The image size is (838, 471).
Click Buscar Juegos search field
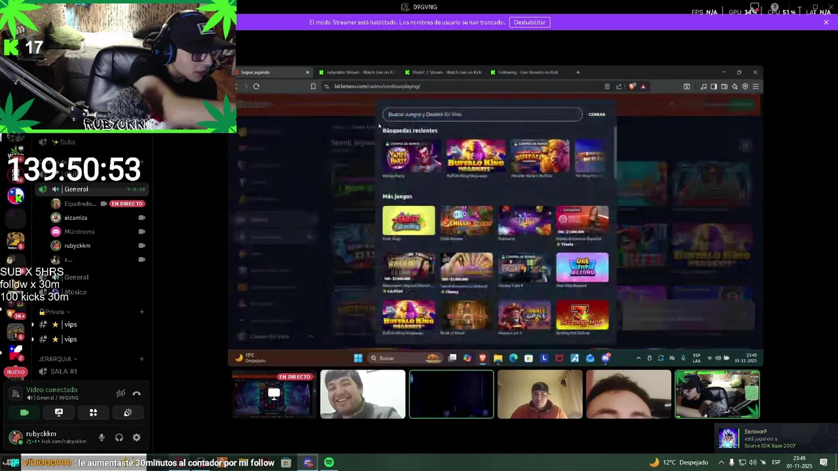coord(483,114)
